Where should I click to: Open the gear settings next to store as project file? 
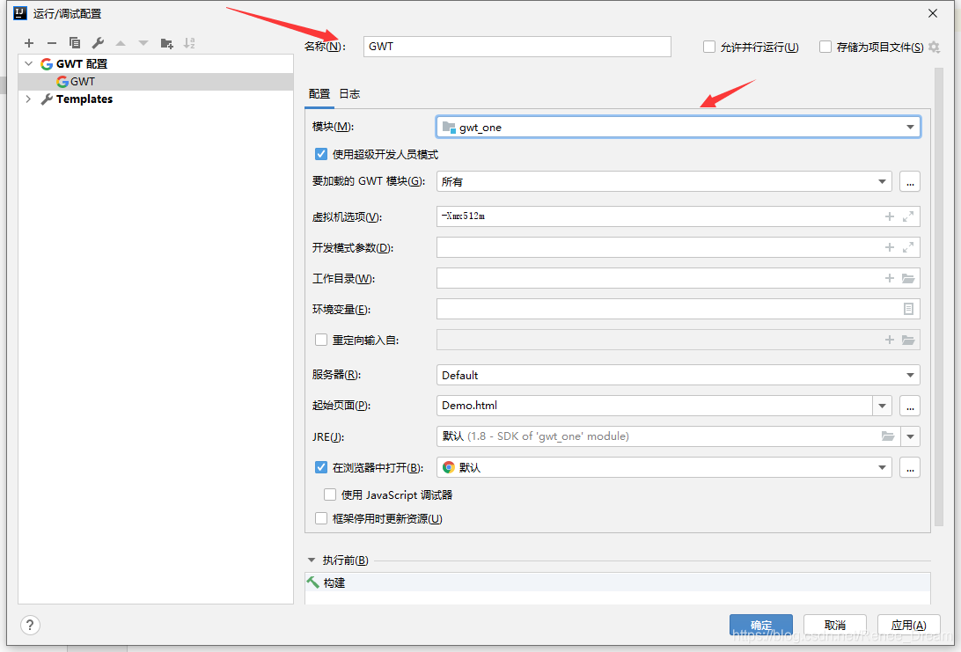tap(934, 48)
